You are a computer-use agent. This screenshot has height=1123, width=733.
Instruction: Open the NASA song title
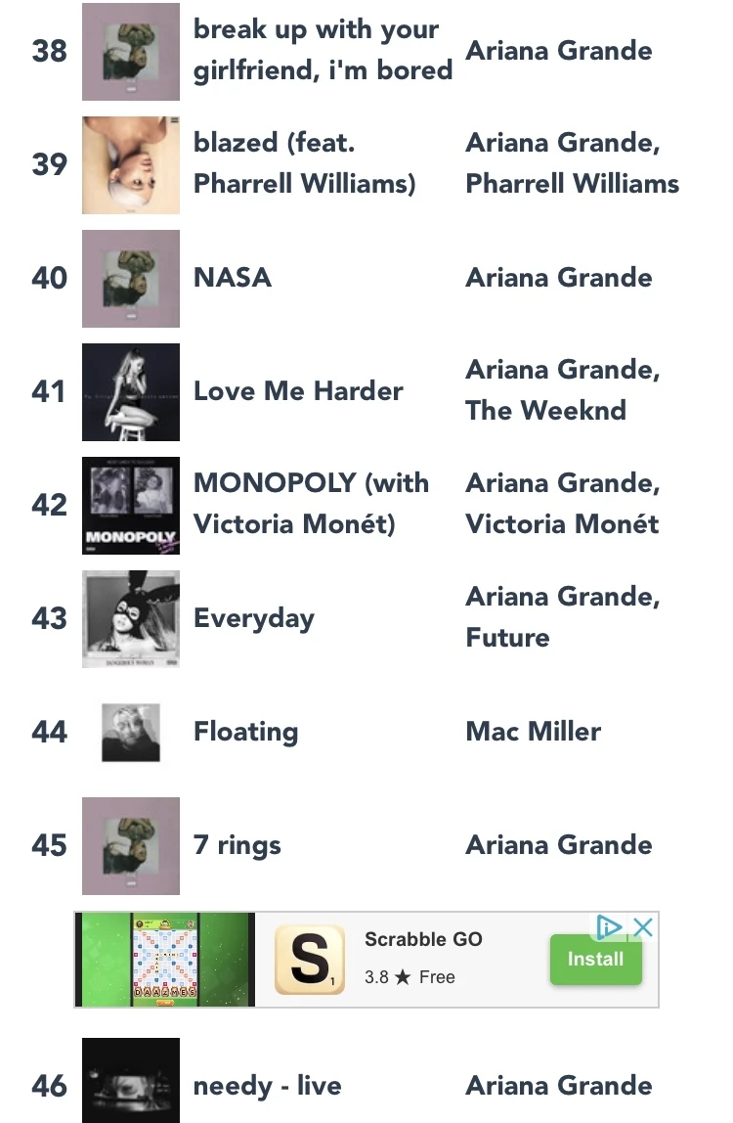coord(233,278)
